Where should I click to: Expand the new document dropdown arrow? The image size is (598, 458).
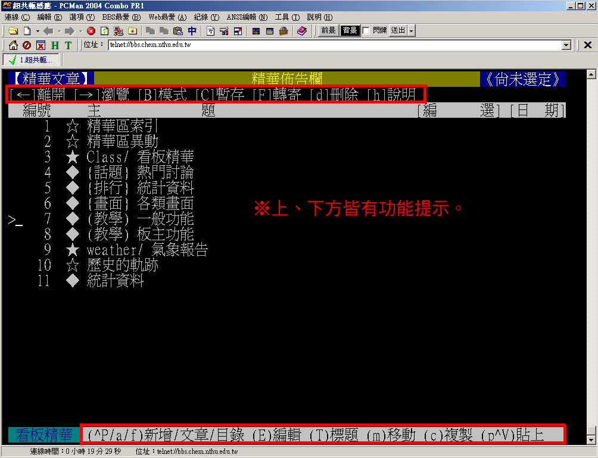point(38,31)
